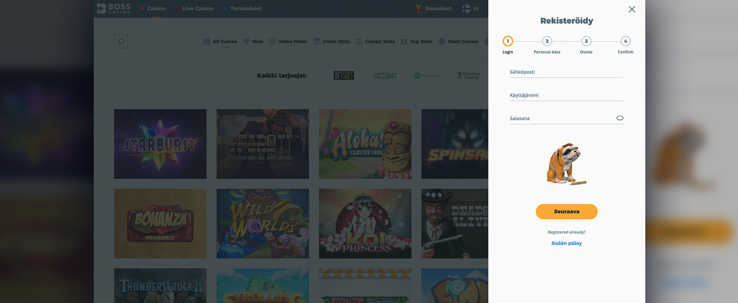Screen dimensions: 738x303
Task: Open the Fi language selector
Action: pos(470,8)
